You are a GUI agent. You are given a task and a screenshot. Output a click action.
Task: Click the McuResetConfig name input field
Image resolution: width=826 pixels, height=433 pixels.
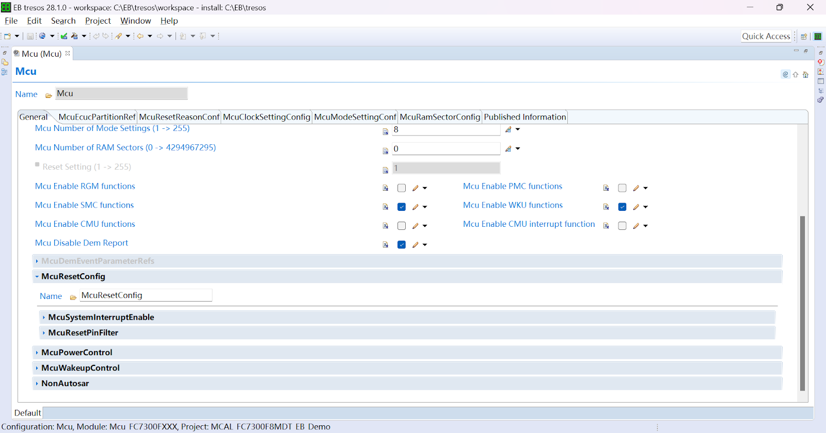coord(146,295)
